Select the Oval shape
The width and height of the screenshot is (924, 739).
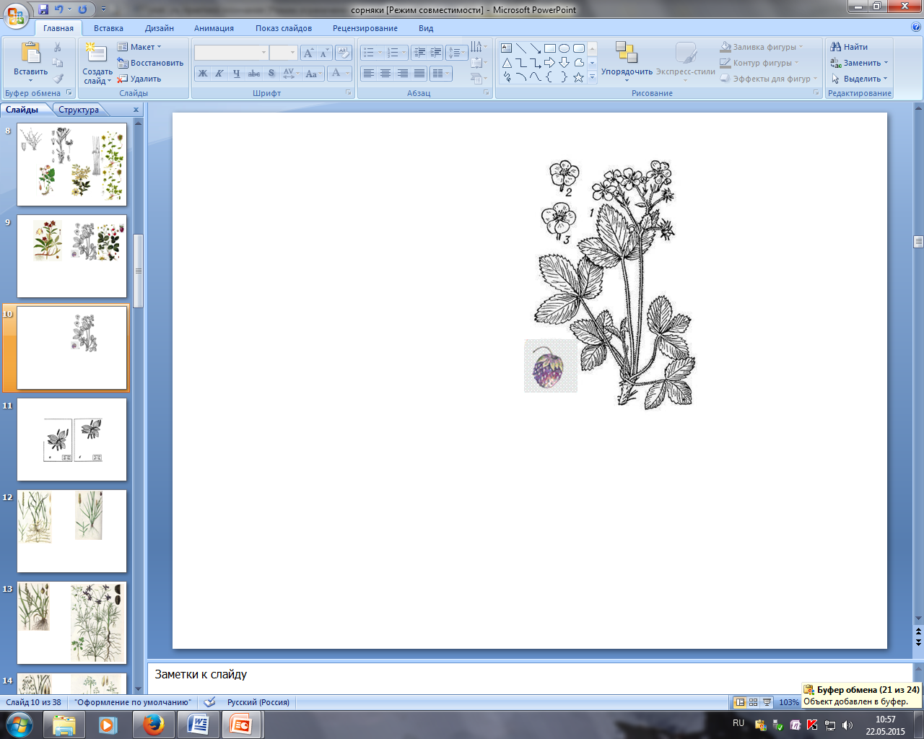(565, 48)
